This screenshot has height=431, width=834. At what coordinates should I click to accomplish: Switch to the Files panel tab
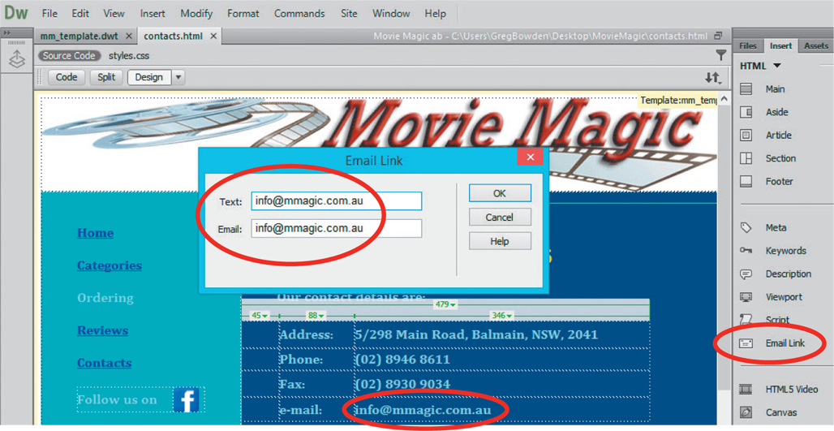(x=748, y=45)
